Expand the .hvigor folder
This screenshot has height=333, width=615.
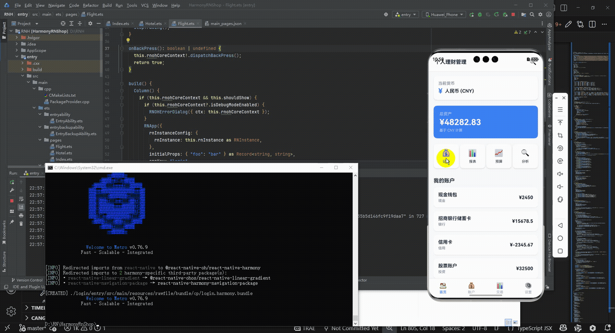point(17,37)
